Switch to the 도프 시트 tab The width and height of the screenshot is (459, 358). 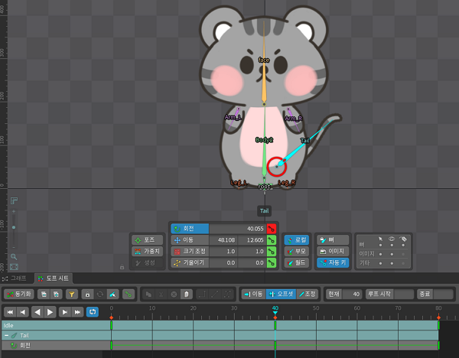(x=54, y=278)
